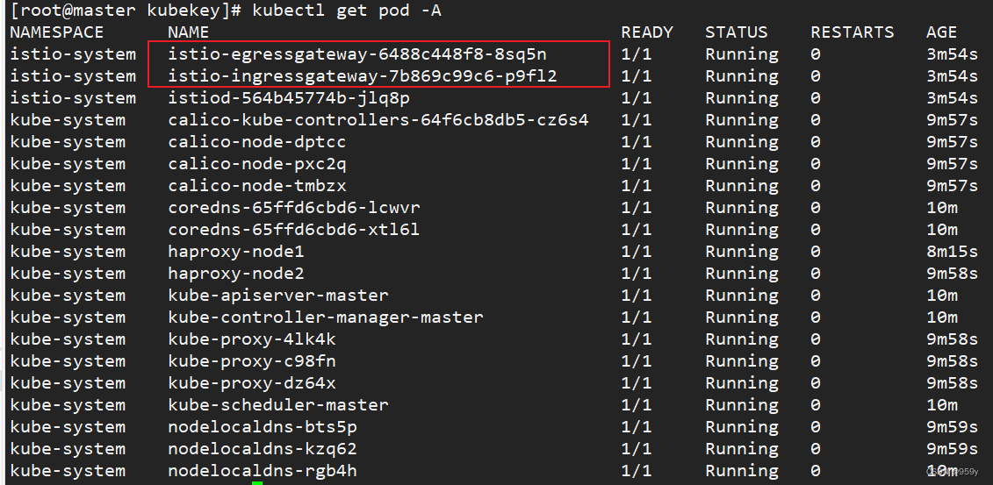Viewport: 993px width, 485px height.
Task: Select pod name calico-kube-controllers-64f6cb8db5-cz6s4
Action: [x=378, y=120]
